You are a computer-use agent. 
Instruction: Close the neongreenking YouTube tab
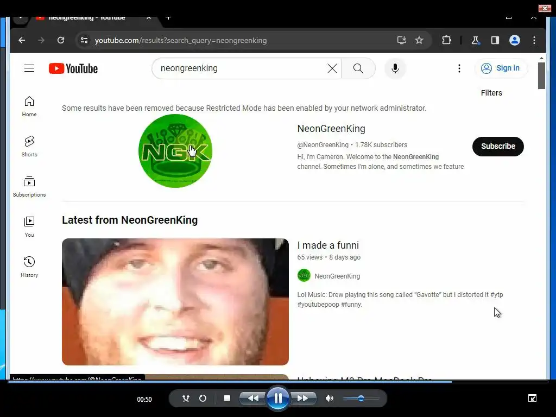149,18
